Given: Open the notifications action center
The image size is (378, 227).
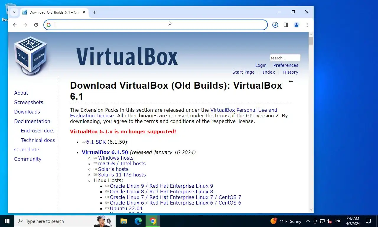Looking at the screenshot, I should click(368, 221).
